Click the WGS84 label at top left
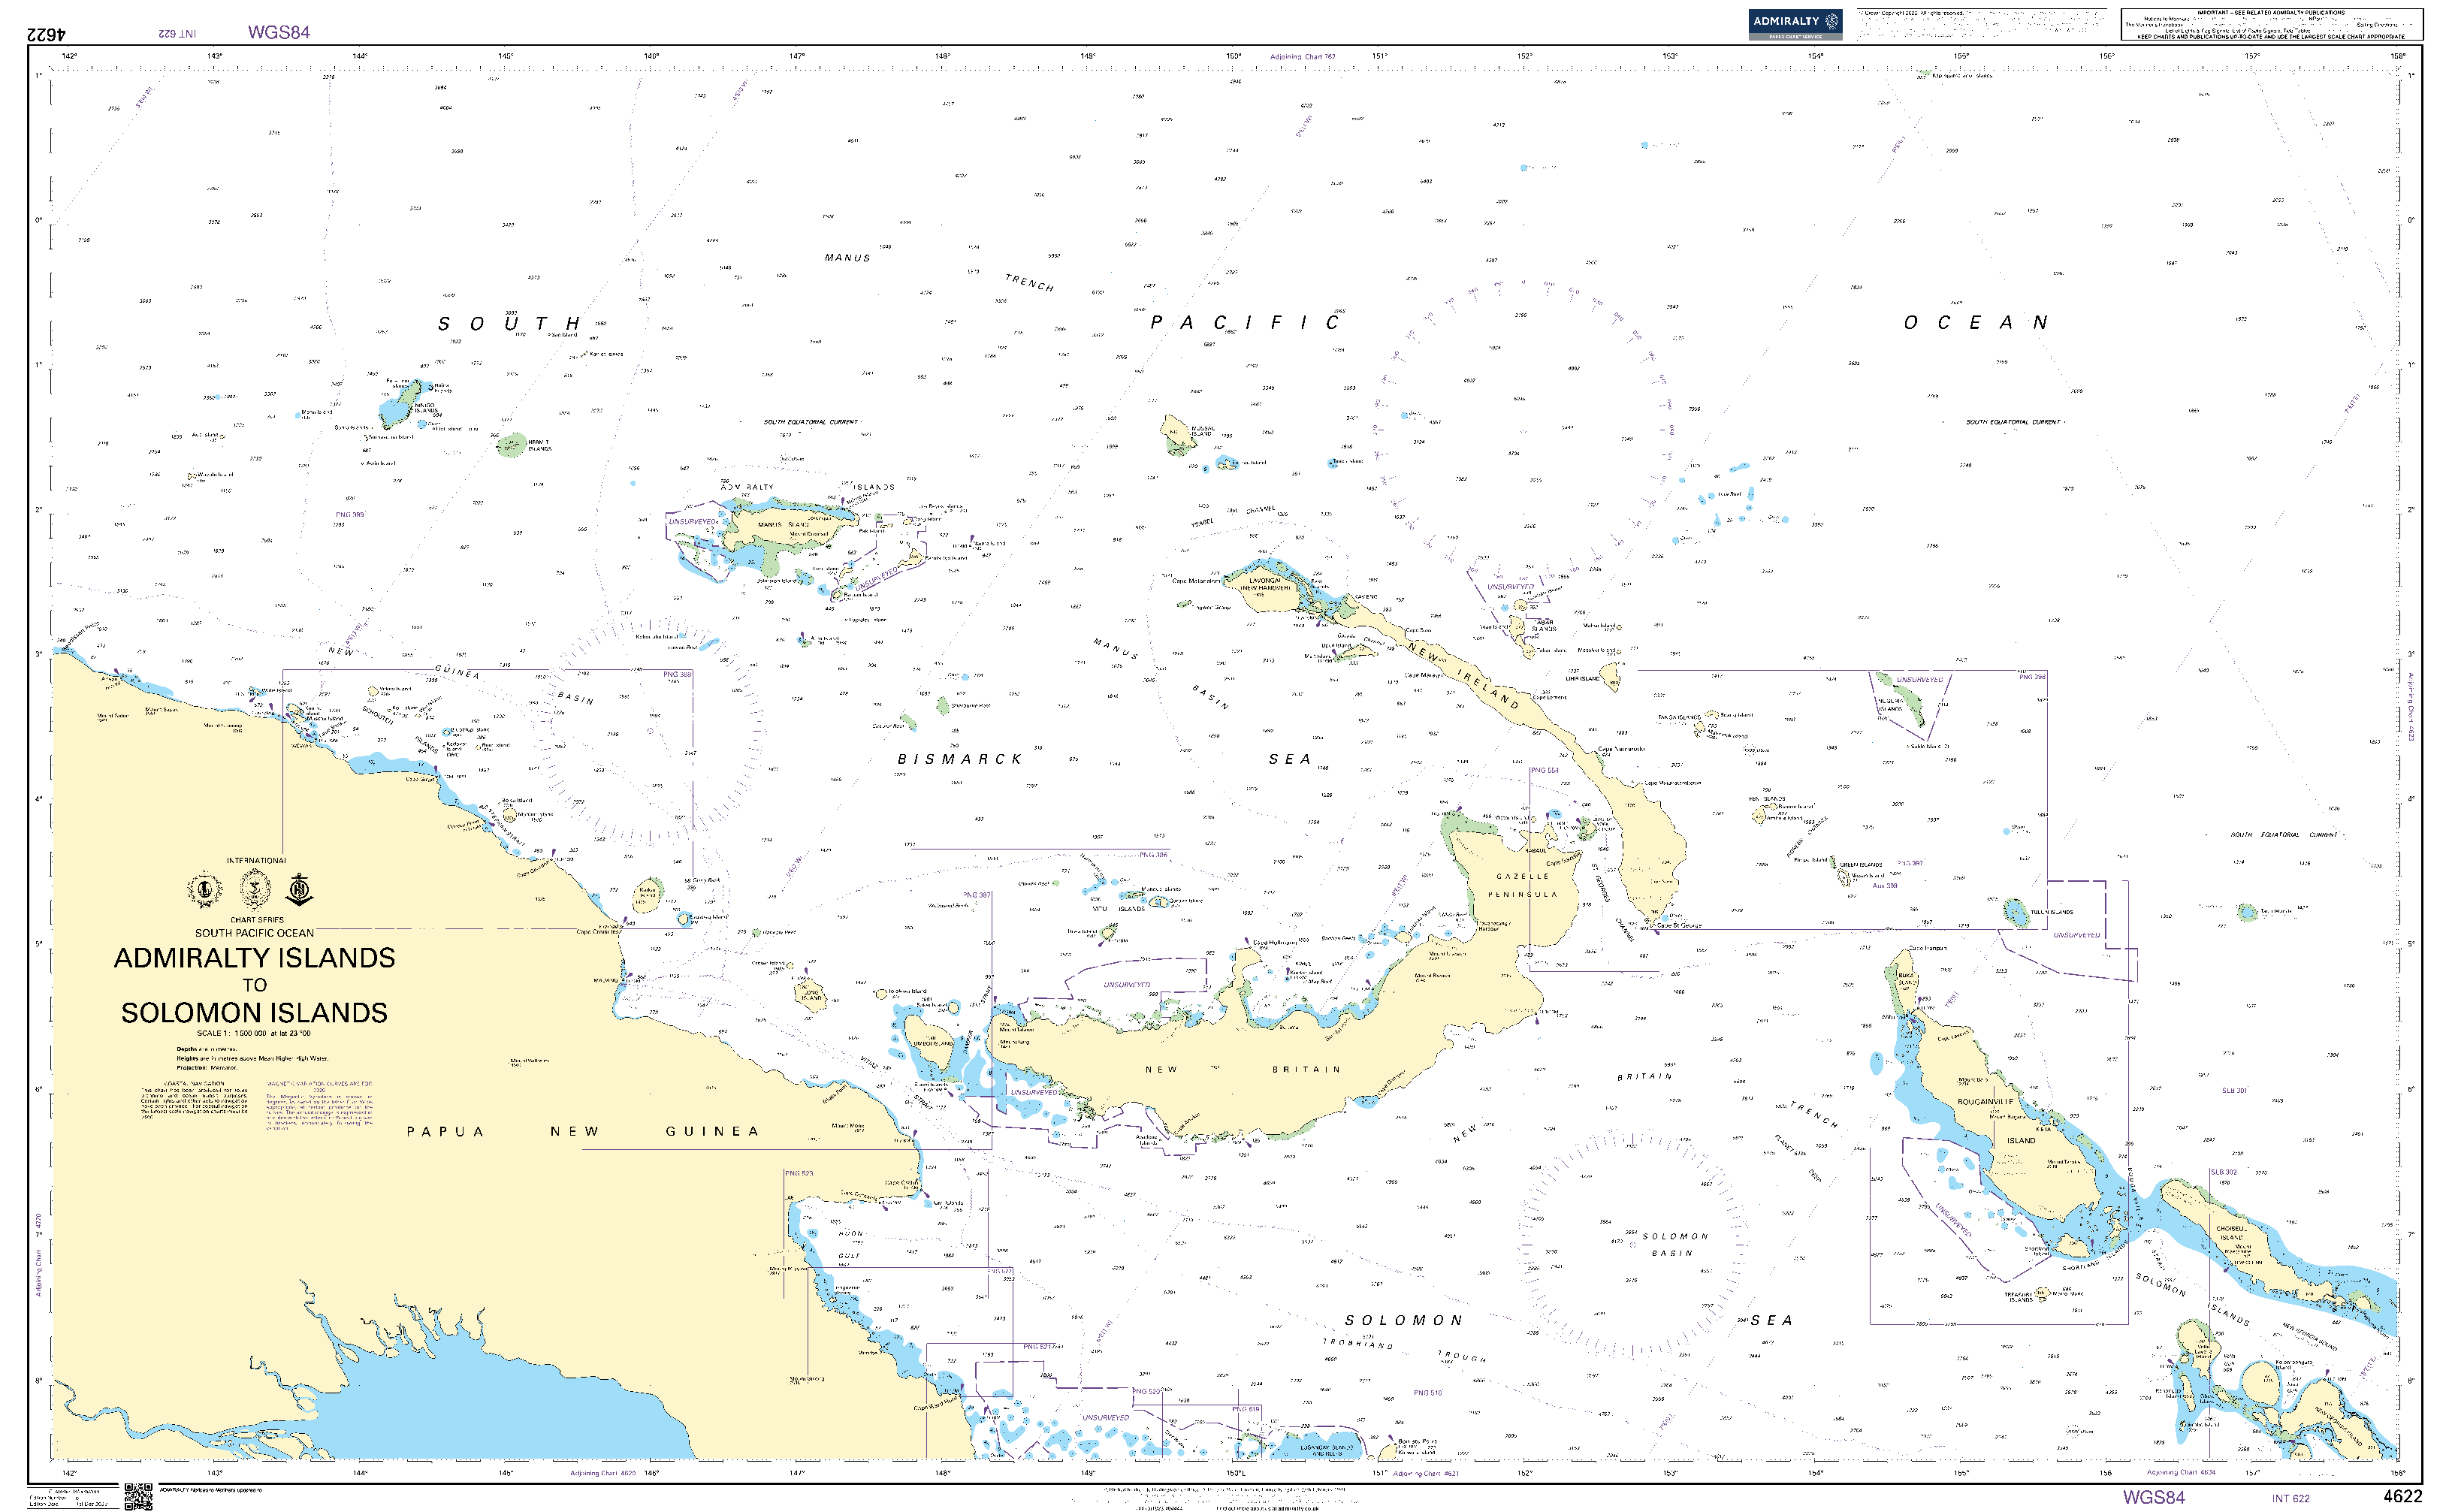Image resolution: width=2449 pixels, height=1512 pixels. [x=279, y=32]
